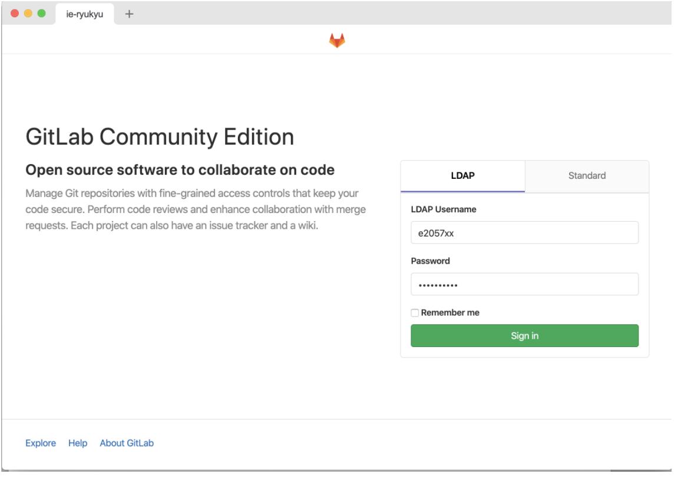Click the Open source software subheading
688x480 pixels.
180,171
